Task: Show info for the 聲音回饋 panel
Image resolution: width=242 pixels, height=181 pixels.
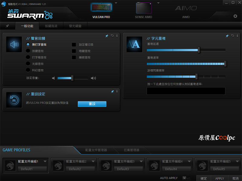Action: [117, 36]
